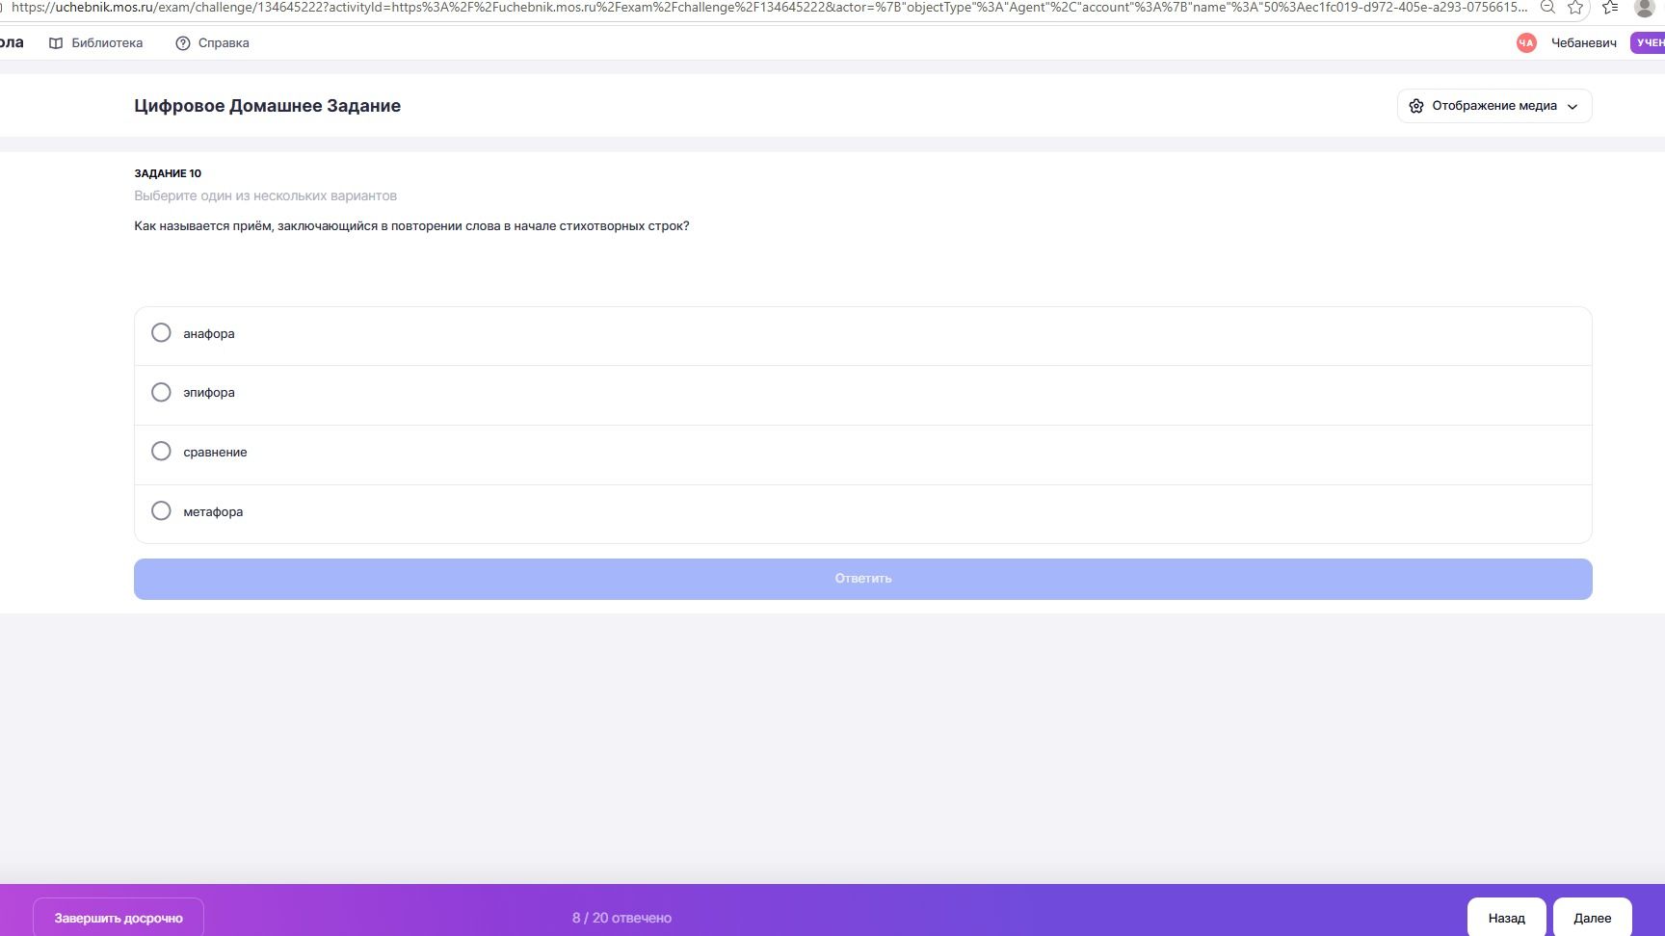Click the эпифора answer label

(x=209, y=393)
